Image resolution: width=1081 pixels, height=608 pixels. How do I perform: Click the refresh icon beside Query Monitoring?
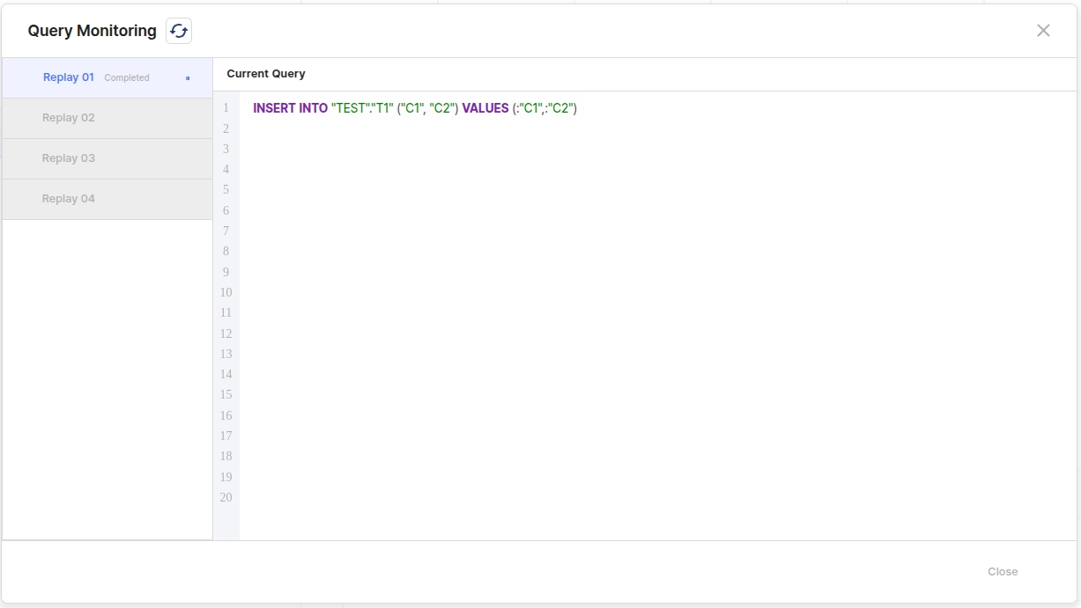click(x=179, y=31)
